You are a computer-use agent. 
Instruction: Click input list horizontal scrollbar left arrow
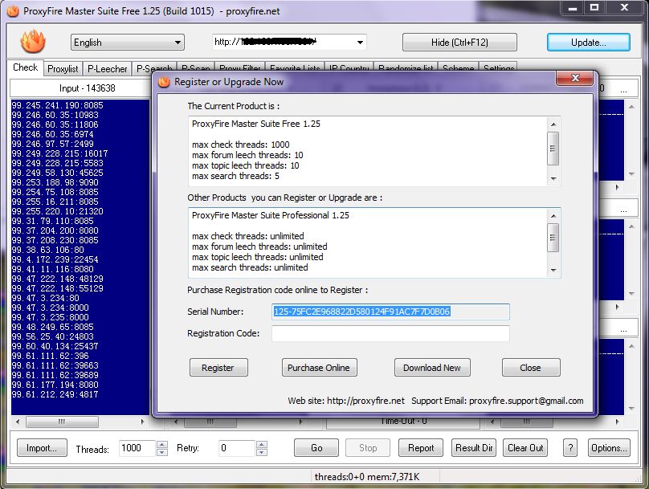(18, 422)
